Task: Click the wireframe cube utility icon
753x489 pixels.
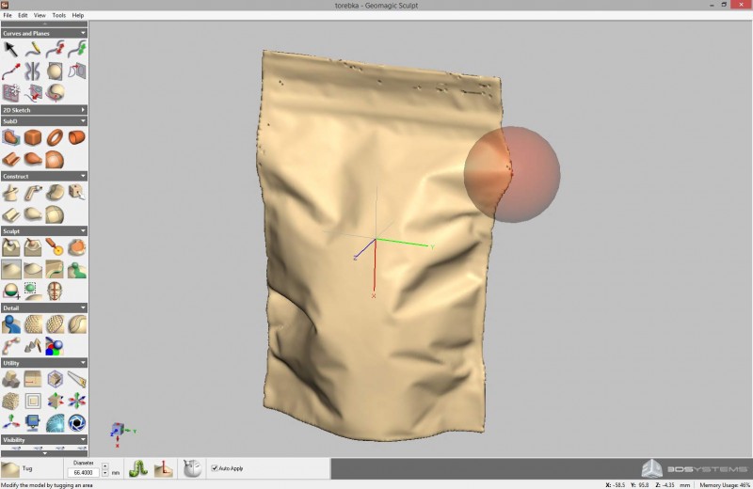Action: click(55, 379)
